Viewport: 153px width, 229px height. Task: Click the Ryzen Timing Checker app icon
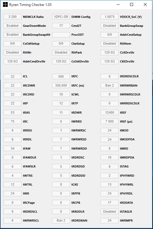click(5, 4)
